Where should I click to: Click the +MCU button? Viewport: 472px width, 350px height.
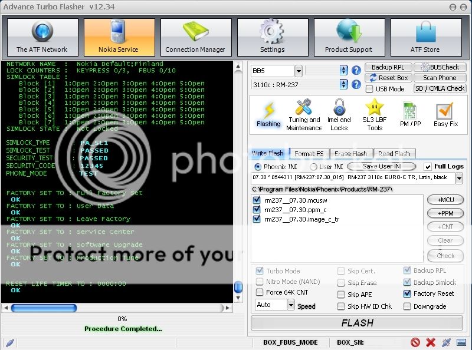tap(445, 200)
